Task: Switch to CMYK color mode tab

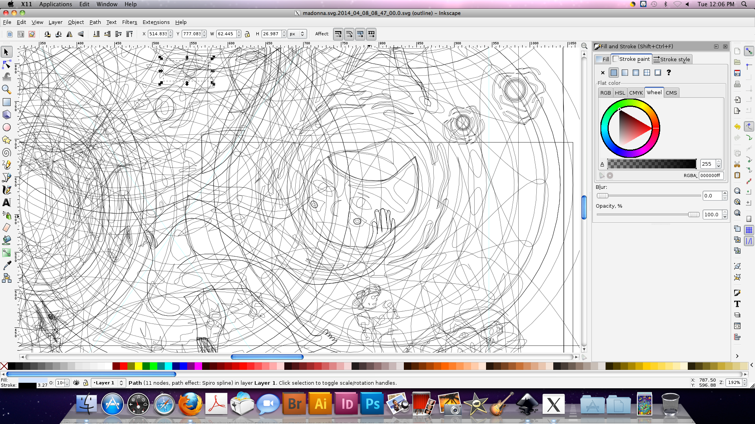Action: point(636,93)
